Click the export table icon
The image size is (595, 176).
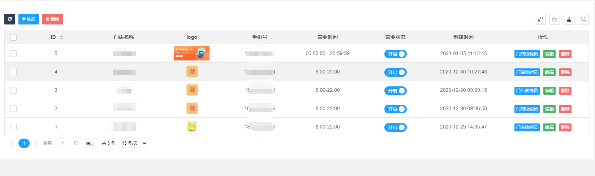coord(569,19)
